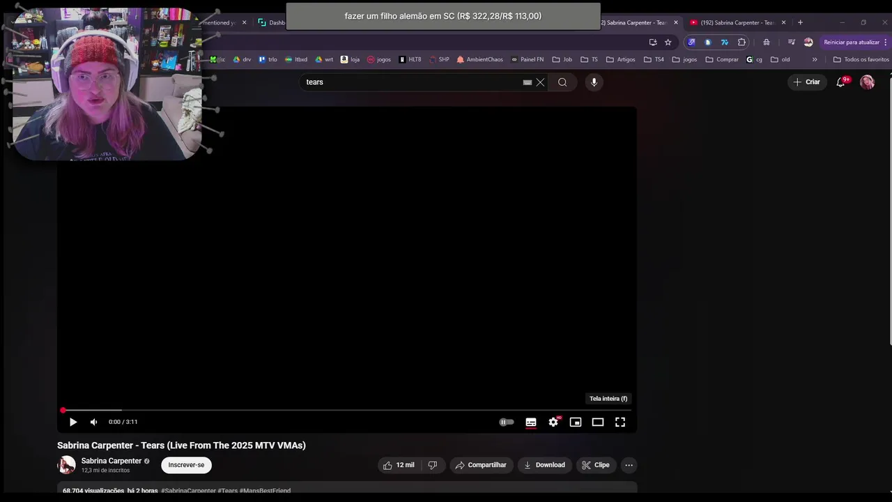Bookmark this page star icon
Viewport: 892px width, 502px height.
click(668, 42)
